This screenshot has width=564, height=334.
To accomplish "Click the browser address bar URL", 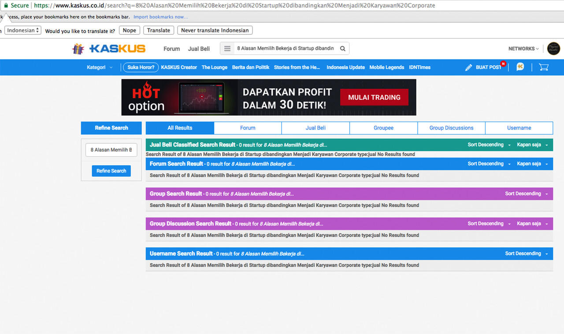I will tap(234, 6).
